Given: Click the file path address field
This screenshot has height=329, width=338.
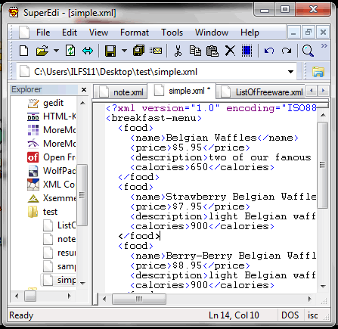Looking at the screenshot, I should 157,72.
